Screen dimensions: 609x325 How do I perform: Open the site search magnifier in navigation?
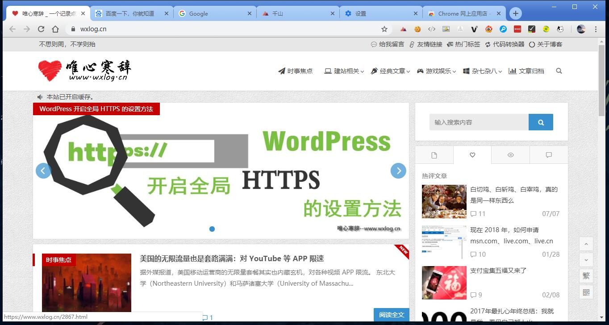[559, 71]
